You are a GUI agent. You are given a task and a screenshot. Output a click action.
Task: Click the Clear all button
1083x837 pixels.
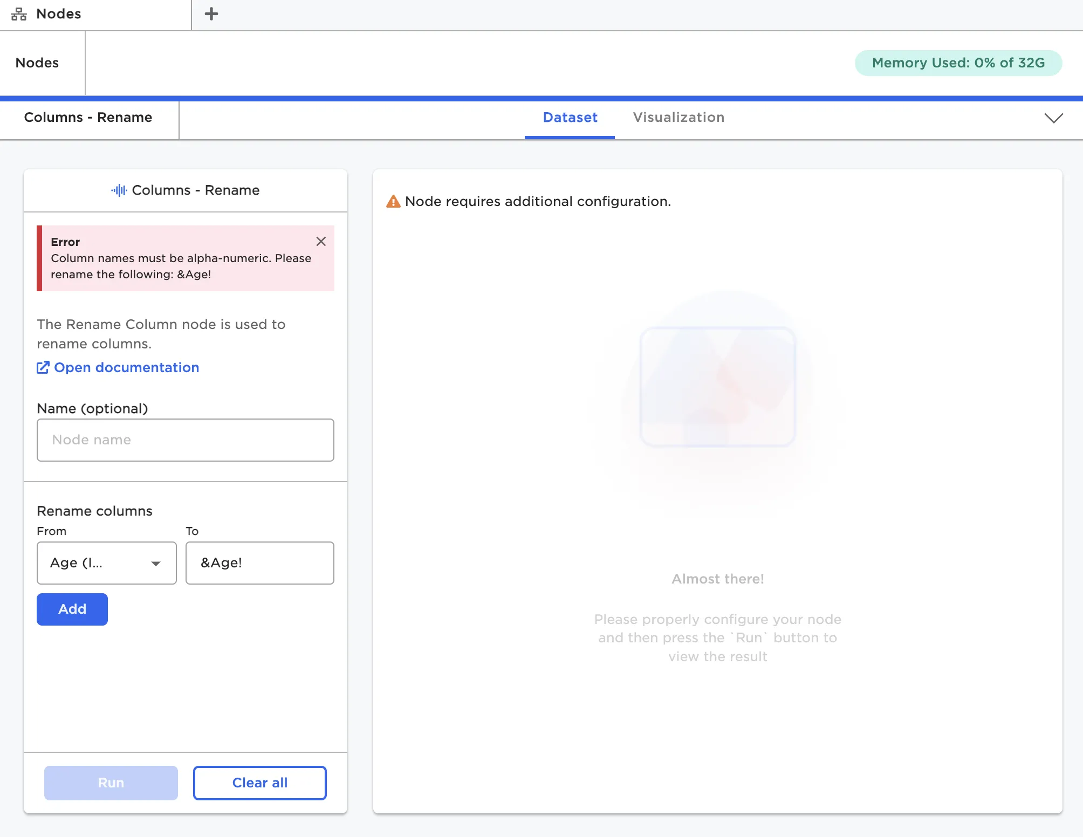(x=259, y=783)
